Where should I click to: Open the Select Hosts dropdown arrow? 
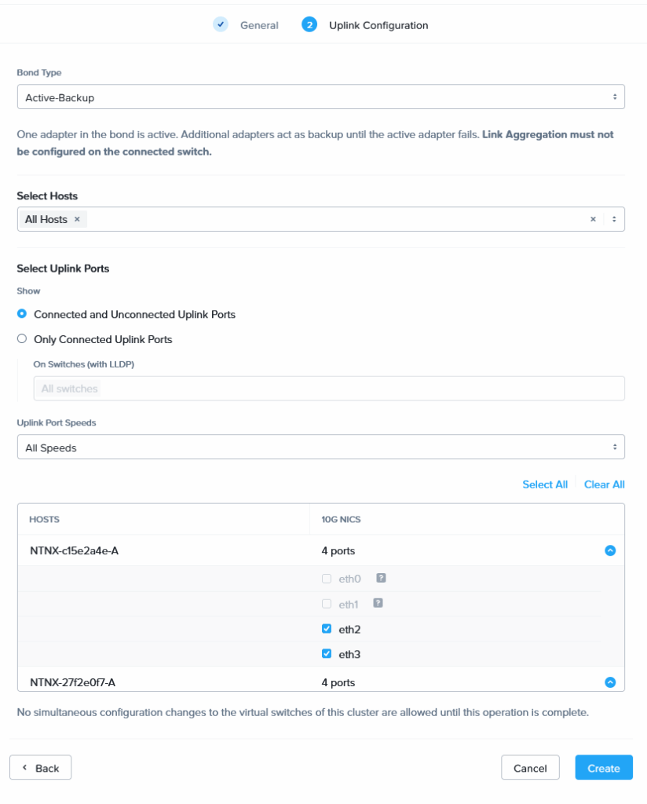point(614,220)
